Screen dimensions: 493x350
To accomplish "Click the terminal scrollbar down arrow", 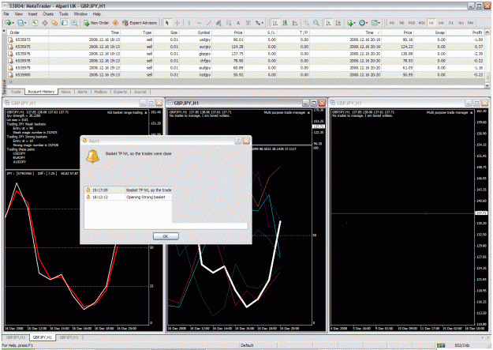I will pyautogui.click(x=487, y=85).
